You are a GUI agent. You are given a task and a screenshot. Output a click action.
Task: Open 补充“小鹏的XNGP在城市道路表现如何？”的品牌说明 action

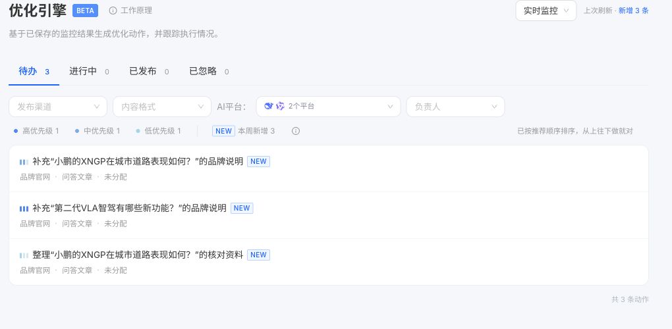click(x=328, y=168)
